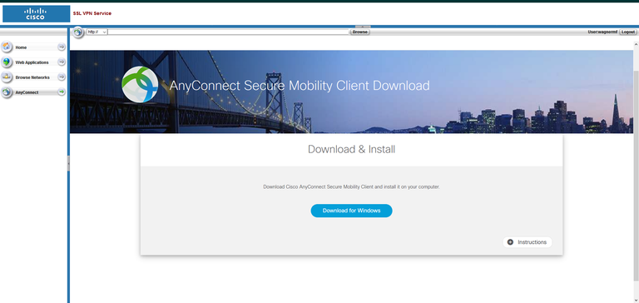The image size is (639, 303).
Task: Open the http:// protocol dropdown
Action: (x=97, y=32)
